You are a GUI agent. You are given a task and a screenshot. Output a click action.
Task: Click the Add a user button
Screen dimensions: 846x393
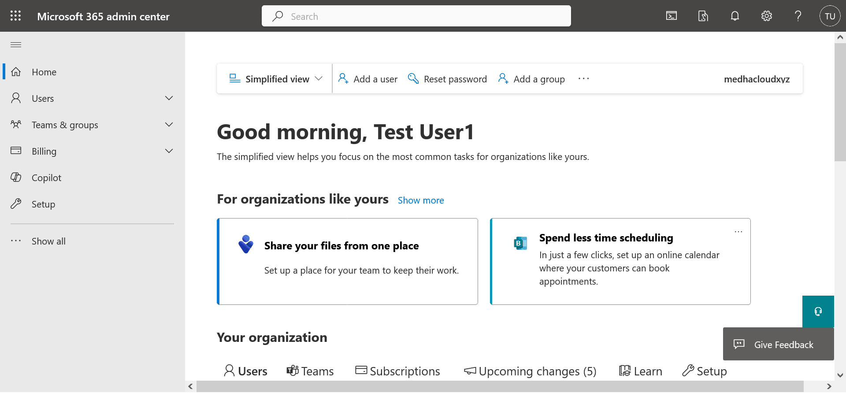368,79
